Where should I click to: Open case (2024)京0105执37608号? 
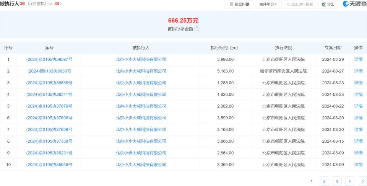tap(49, 129)
